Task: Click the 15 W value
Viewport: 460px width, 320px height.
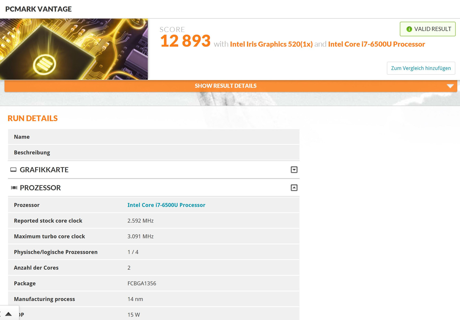Action: (133, 315)
